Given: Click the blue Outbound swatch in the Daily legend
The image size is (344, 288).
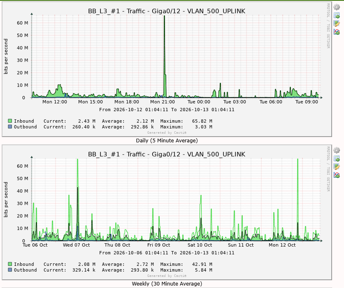Looking at the screenshot, I should click(x=10, y=126).
